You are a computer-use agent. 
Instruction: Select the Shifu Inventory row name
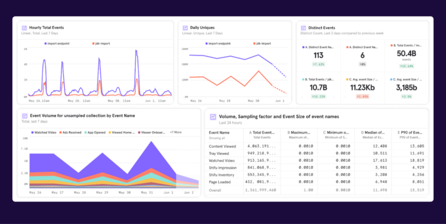pos(221,175)
